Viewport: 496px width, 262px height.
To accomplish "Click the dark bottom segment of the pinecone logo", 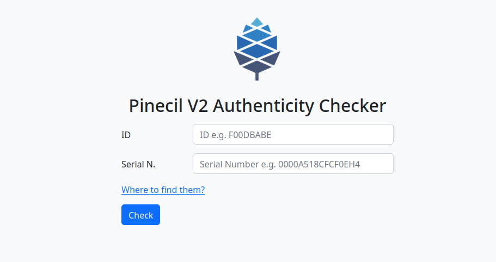I will [x=257, y=66].
